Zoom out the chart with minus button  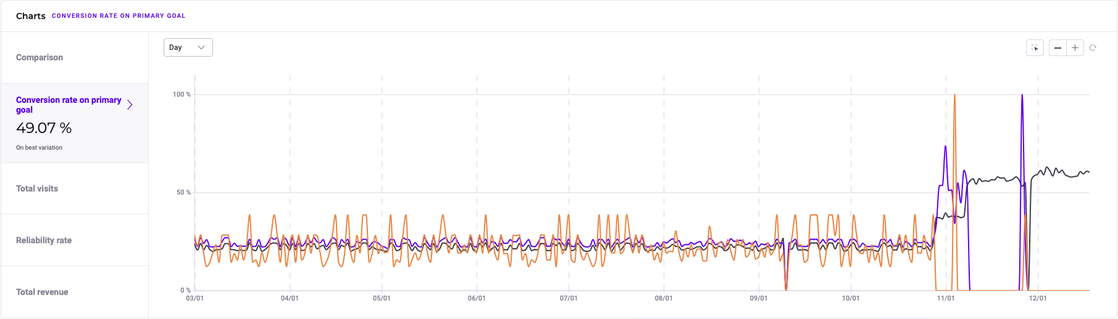(x=1058, y=48)
